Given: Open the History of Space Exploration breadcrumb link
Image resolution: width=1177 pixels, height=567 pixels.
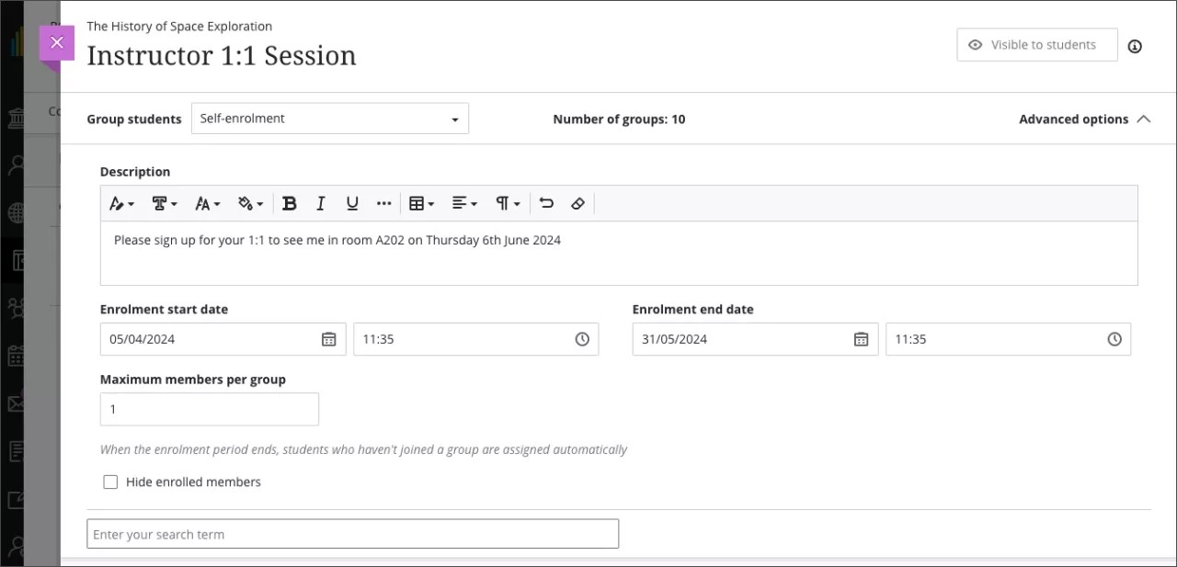Looking at the screenshot, I should (x=179, y=26).
